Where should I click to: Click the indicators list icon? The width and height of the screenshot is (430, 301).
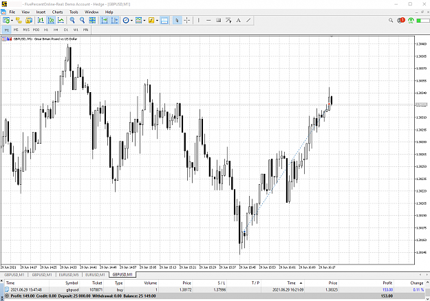(151, 20)
